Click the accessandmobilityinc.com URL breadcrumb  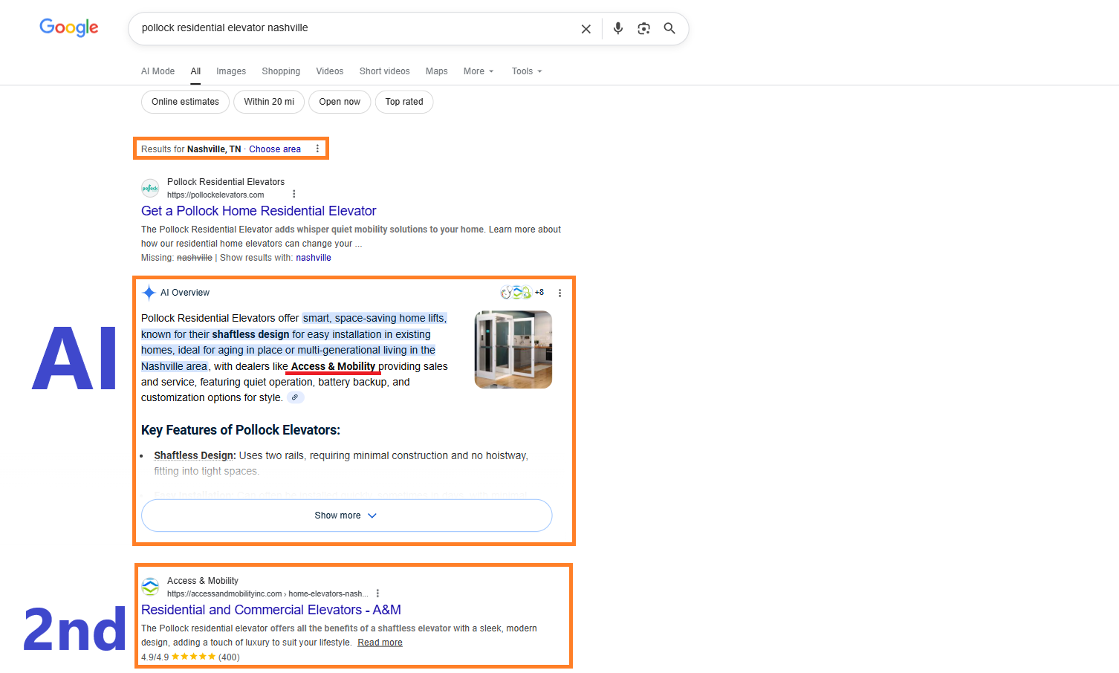267,594
